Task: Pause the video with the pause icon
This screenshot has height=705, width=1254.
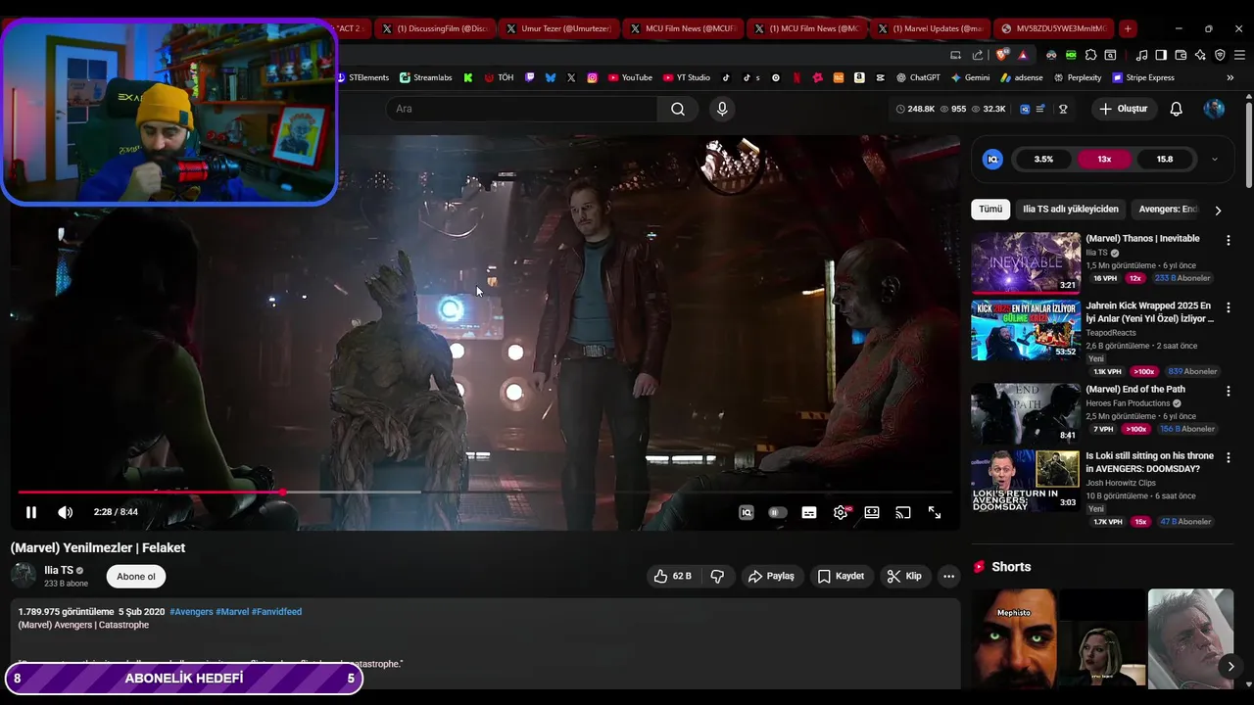Action: pos(31,512)
